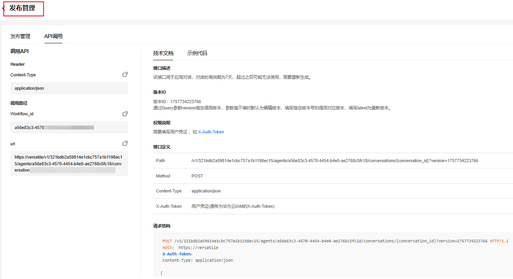The height and width of the screenshot is (279, 513).
Task: Click the Workflow_id value box
Action: click(69, 127)
